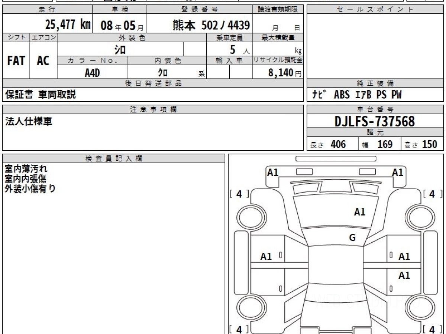Viewport: 446px width, 334px height.
Task: Click the 輸入車 header
Action: (229, 61)
